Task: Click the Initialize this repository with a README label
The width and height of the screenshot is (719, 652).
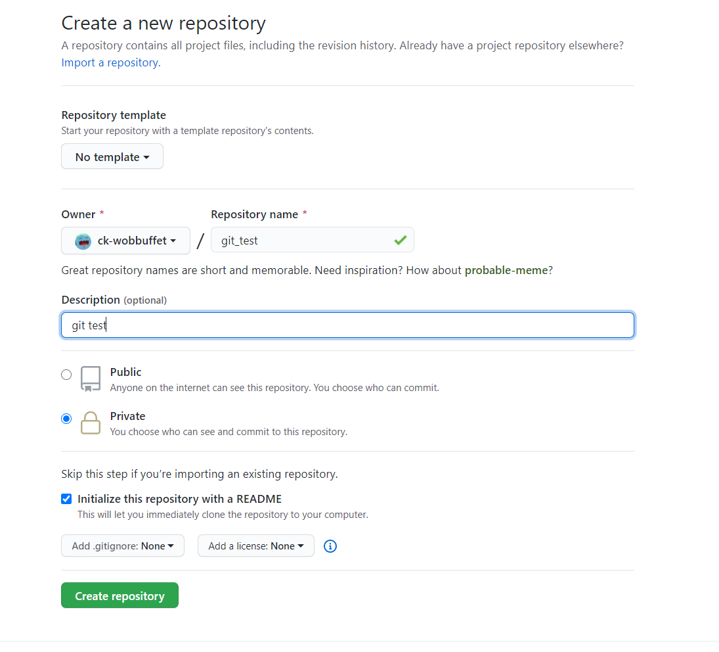Action: (179, 499)
